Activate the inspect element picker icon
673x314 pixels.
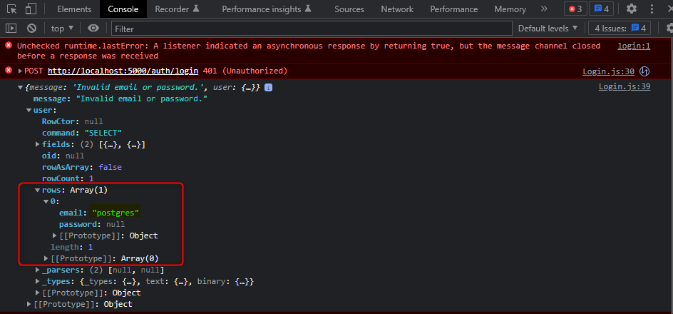click(x=11, y=9)
